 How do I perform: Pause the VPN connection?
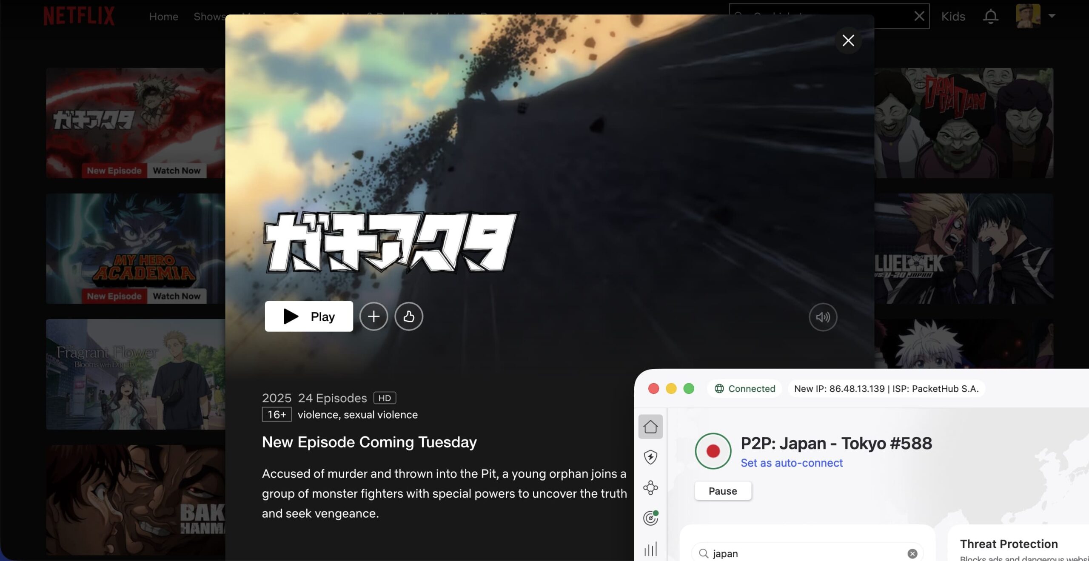[x=723, y=491]
